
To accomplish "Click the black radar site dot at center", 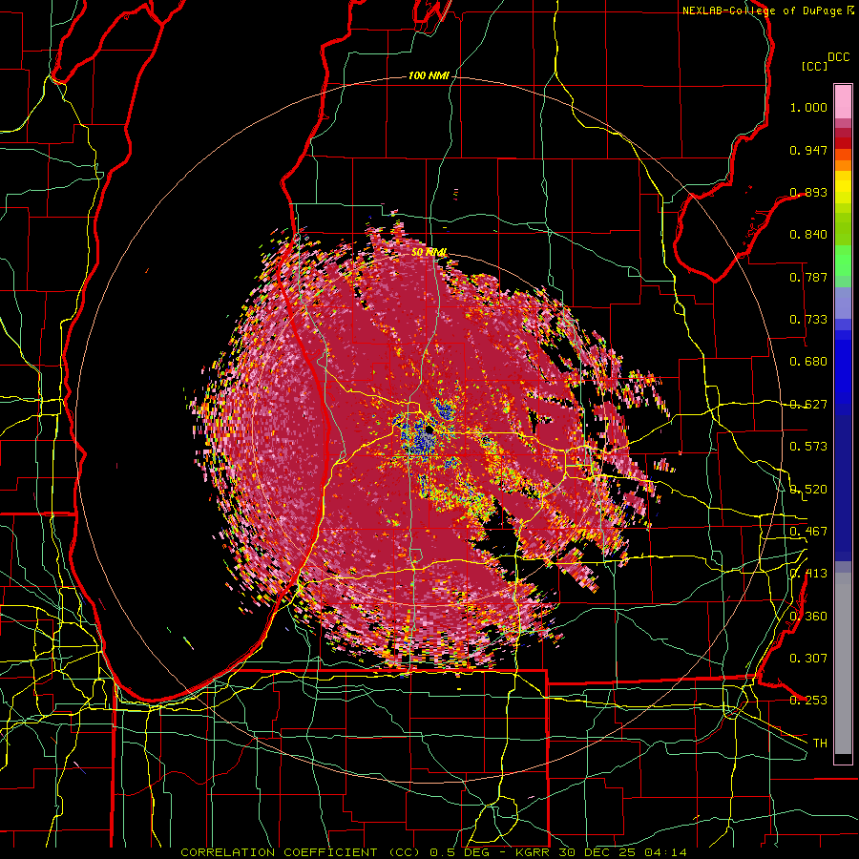I will click(429, 431).
